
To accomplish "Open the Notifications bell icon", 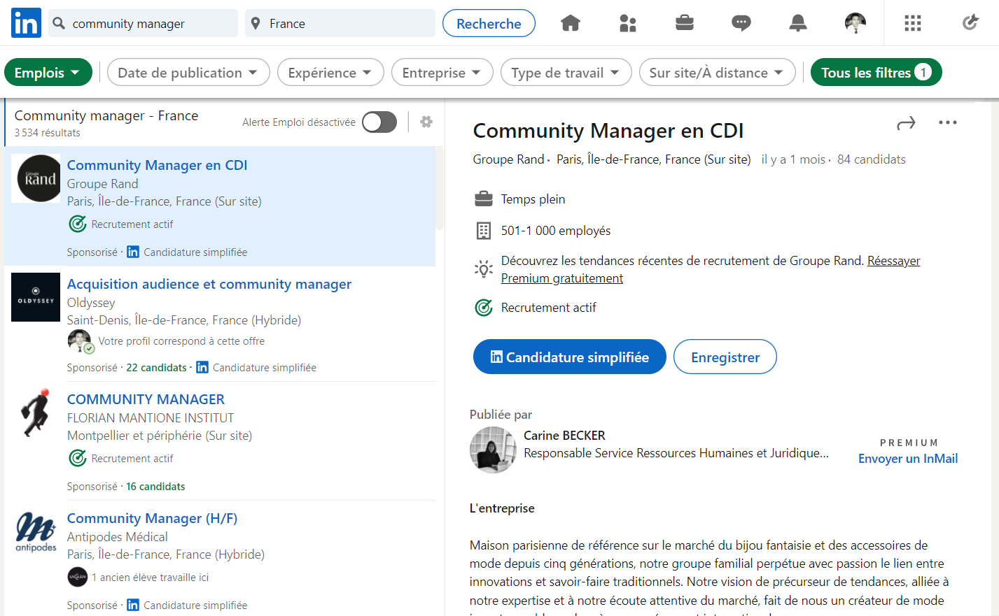I will [798, 23].
